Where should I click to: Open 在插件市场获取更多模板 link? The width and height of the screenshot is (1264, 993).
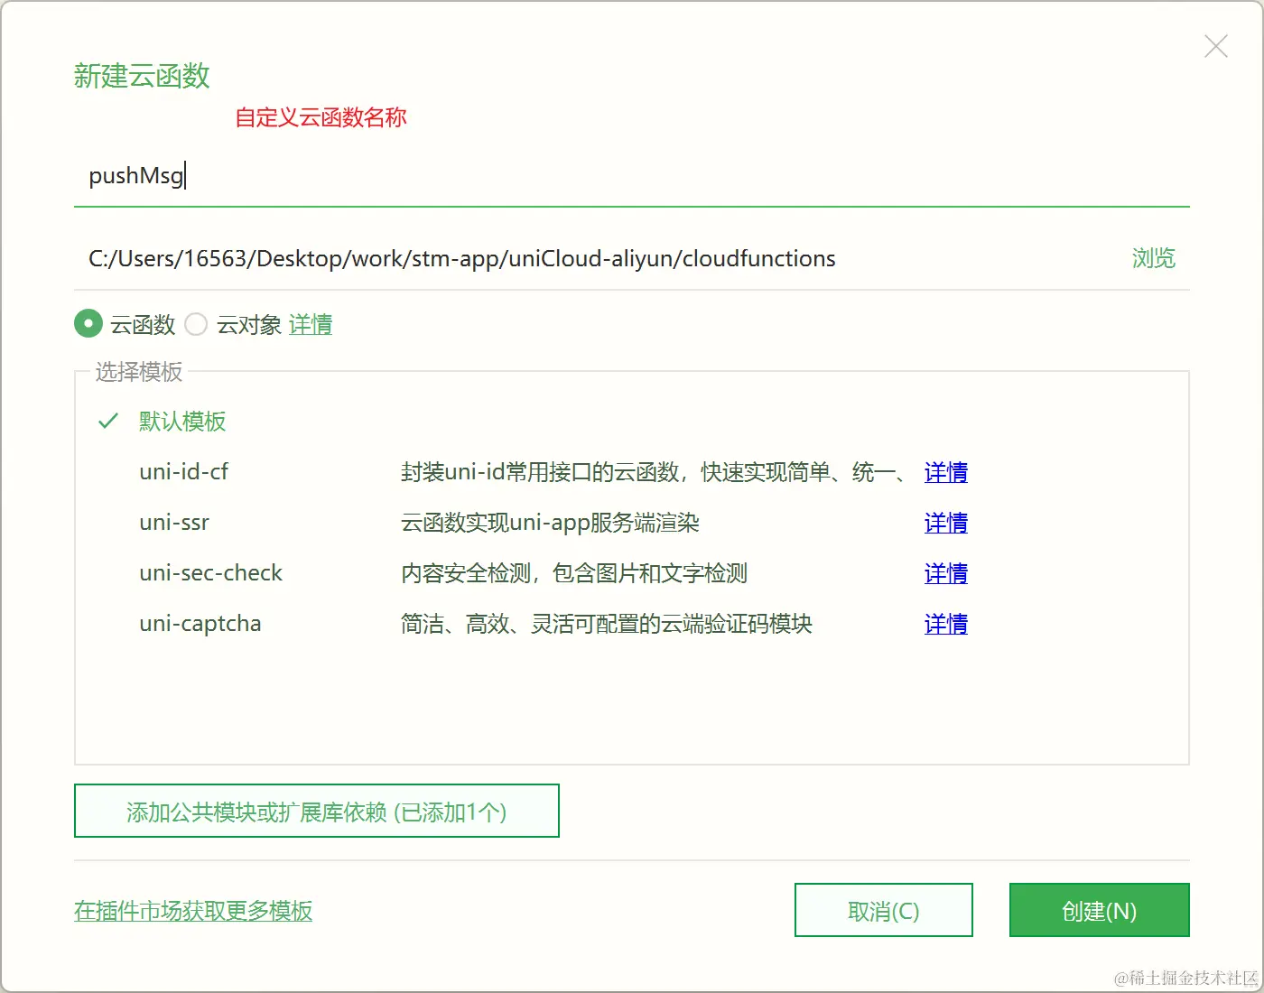coord(193,911)
